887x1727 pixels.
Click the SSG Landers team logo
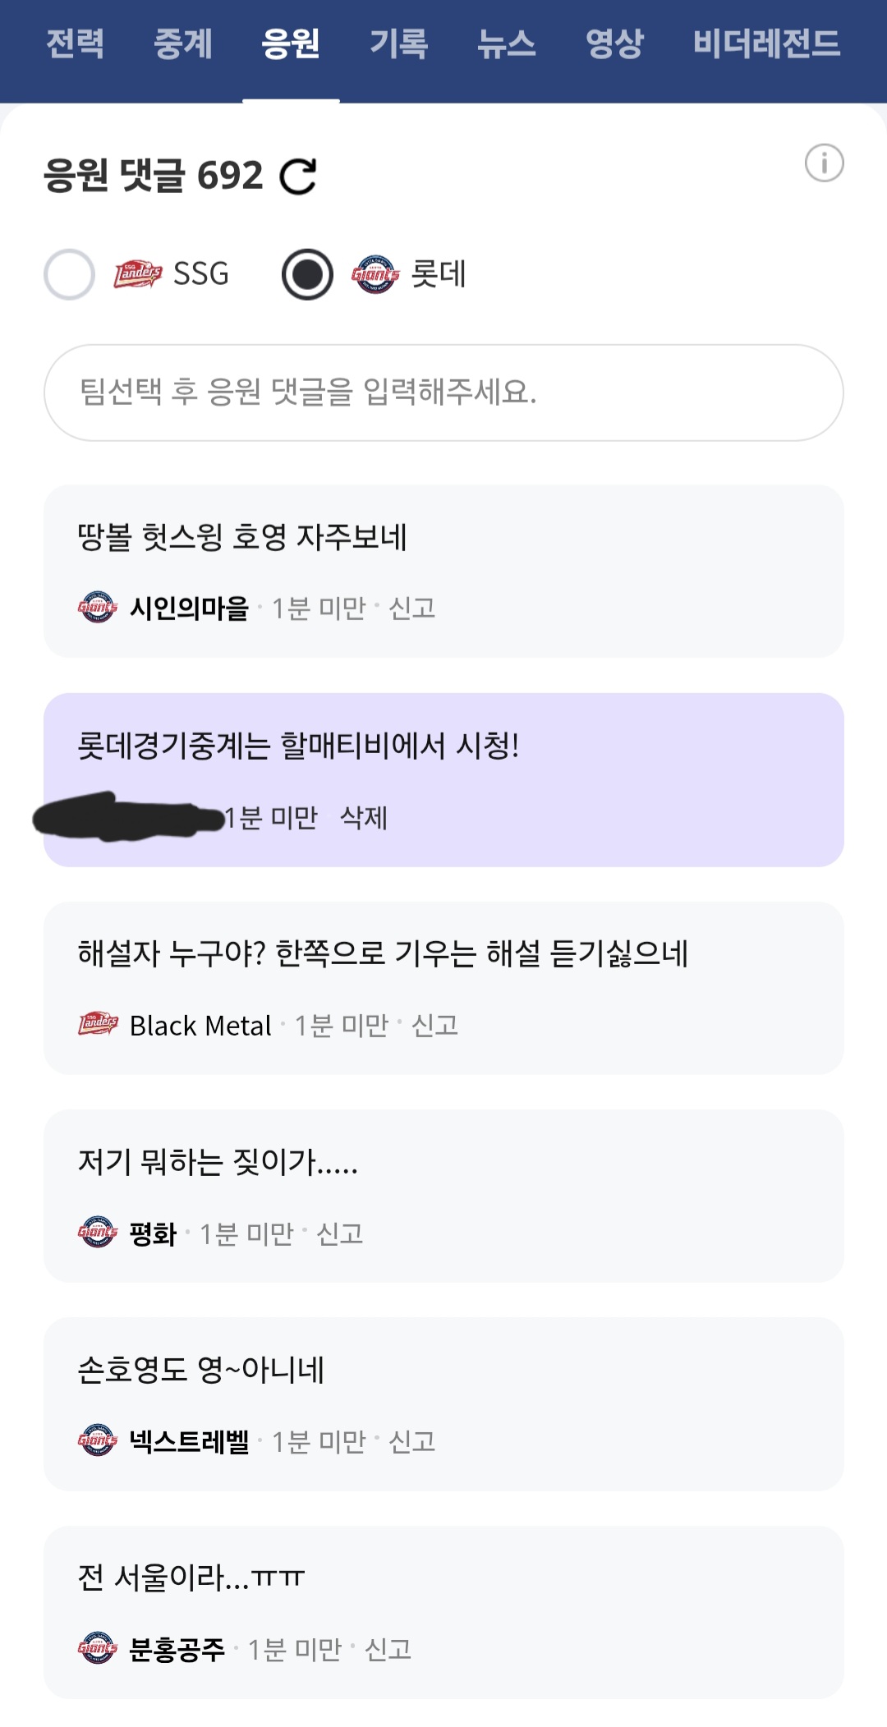(x=137, y=274)
